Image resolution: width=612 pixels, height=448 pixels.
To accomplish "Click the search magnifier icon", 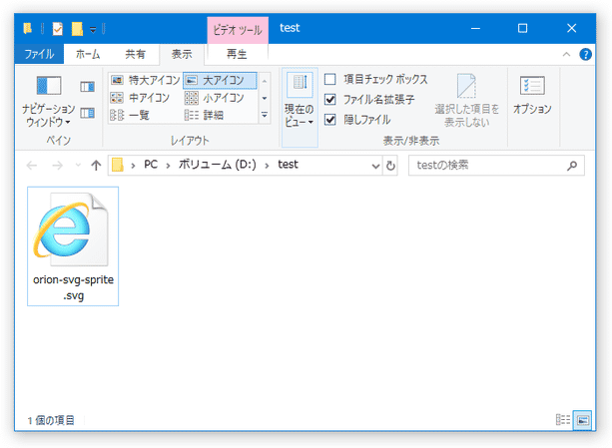I will pos(572,166).
